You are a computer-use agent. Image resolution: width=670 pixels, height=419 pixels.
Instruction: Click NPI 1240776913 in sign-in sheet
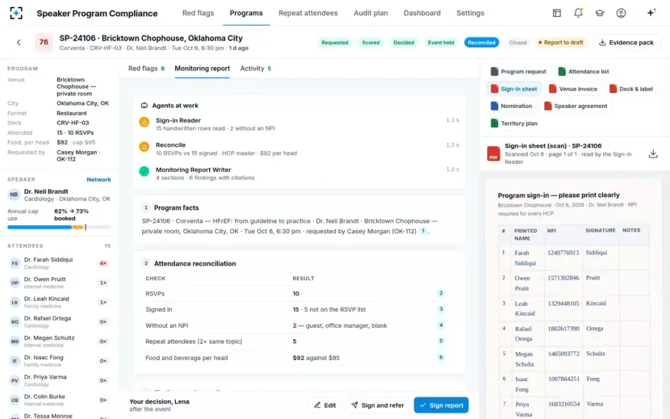(563, 253)
